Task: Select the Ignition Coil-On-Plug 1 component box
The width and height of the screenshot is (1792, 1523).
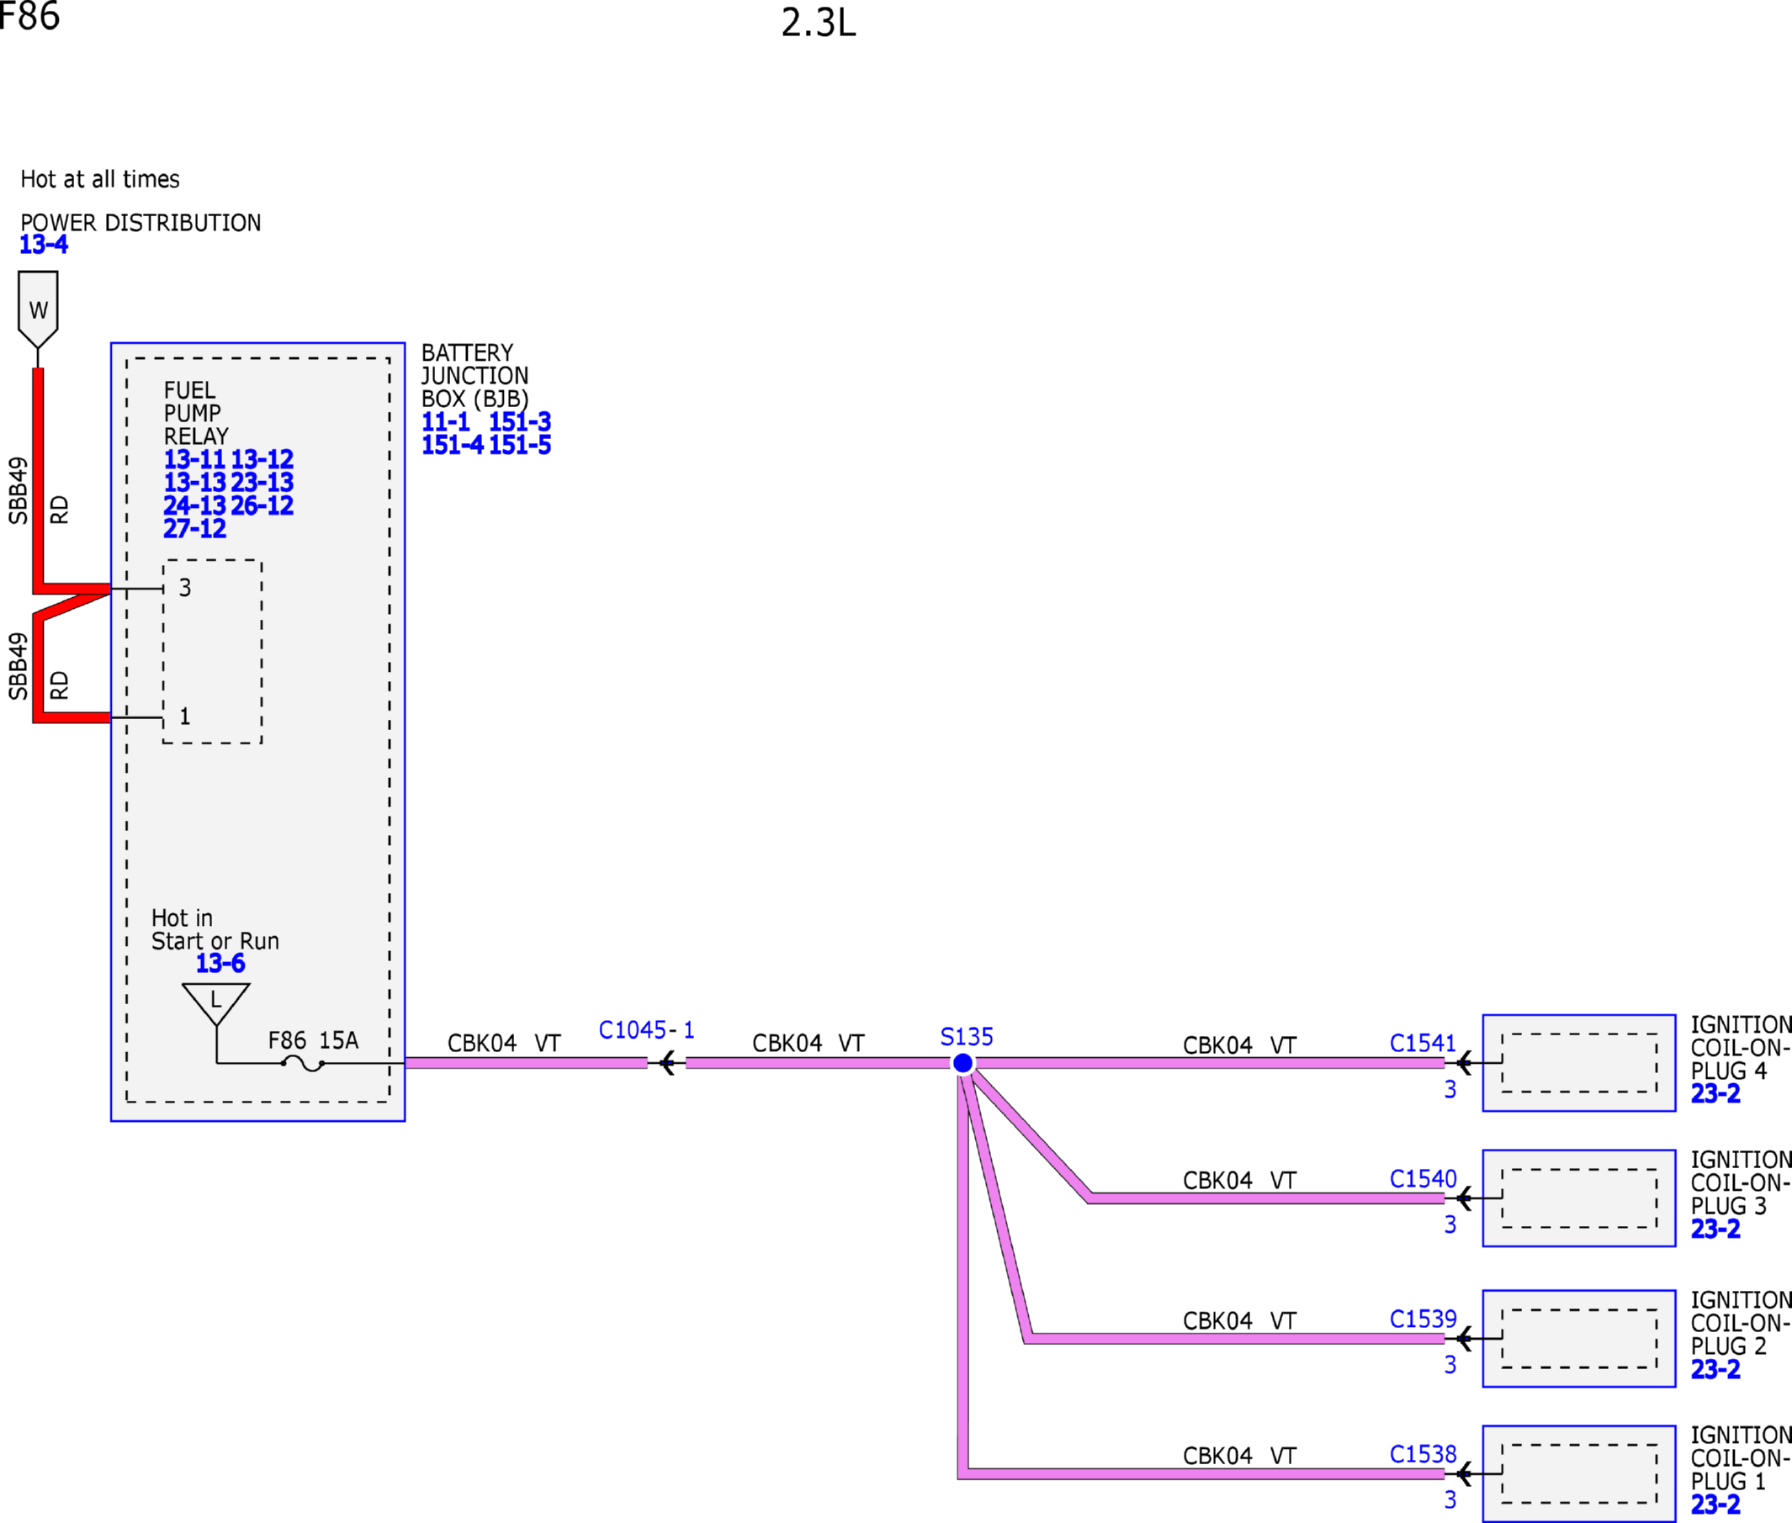Action: (1579, 1473)
